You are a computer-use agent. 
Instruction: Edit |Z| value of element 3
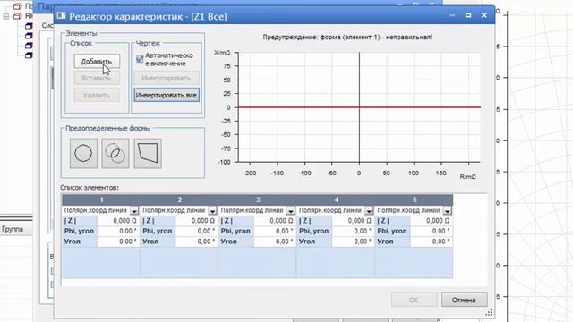(275, 221)
